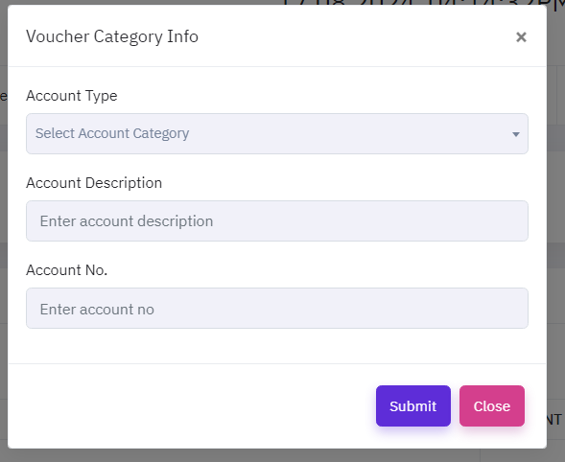Dismiss the dialog with the X icon
The height and width of the screenshot is (462, 565).
(521, 36)
